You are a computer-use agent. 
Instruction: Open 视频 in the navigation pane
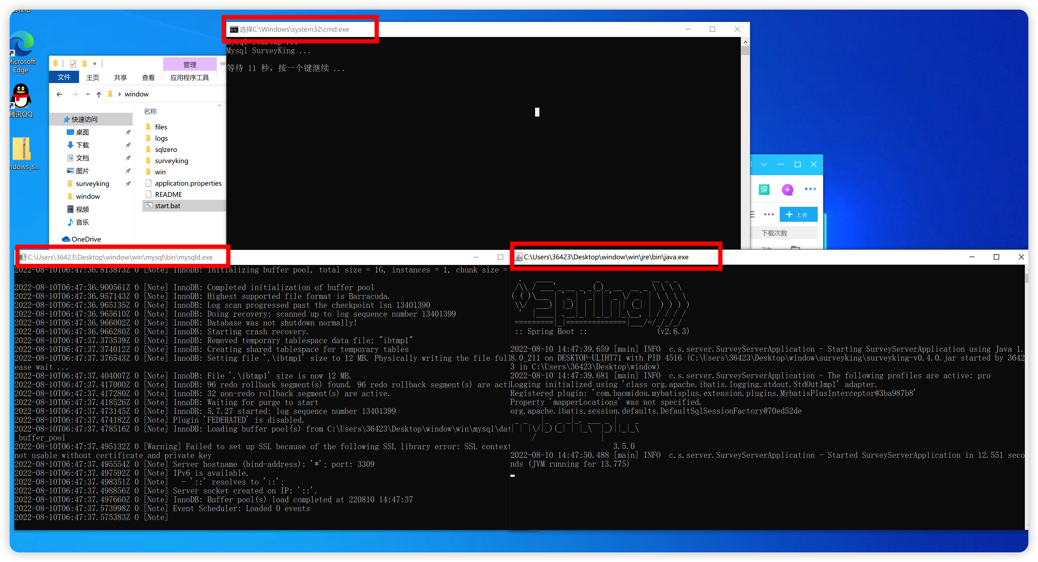coord(82,209)
